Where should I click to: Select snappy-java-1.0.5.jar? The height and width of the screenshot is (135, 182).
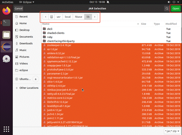111,65
